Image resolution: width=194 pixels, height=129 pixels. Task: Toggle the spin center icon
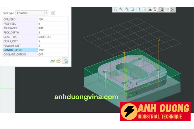(x=172, y=9)
